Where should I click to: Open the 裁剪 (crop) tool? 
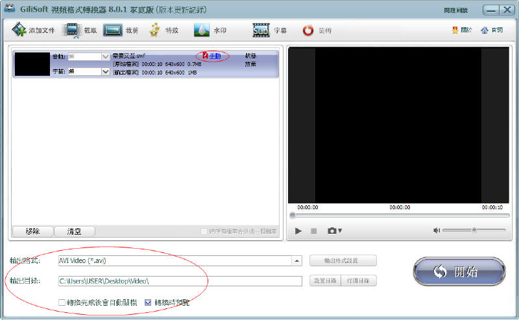coord(113,30)
